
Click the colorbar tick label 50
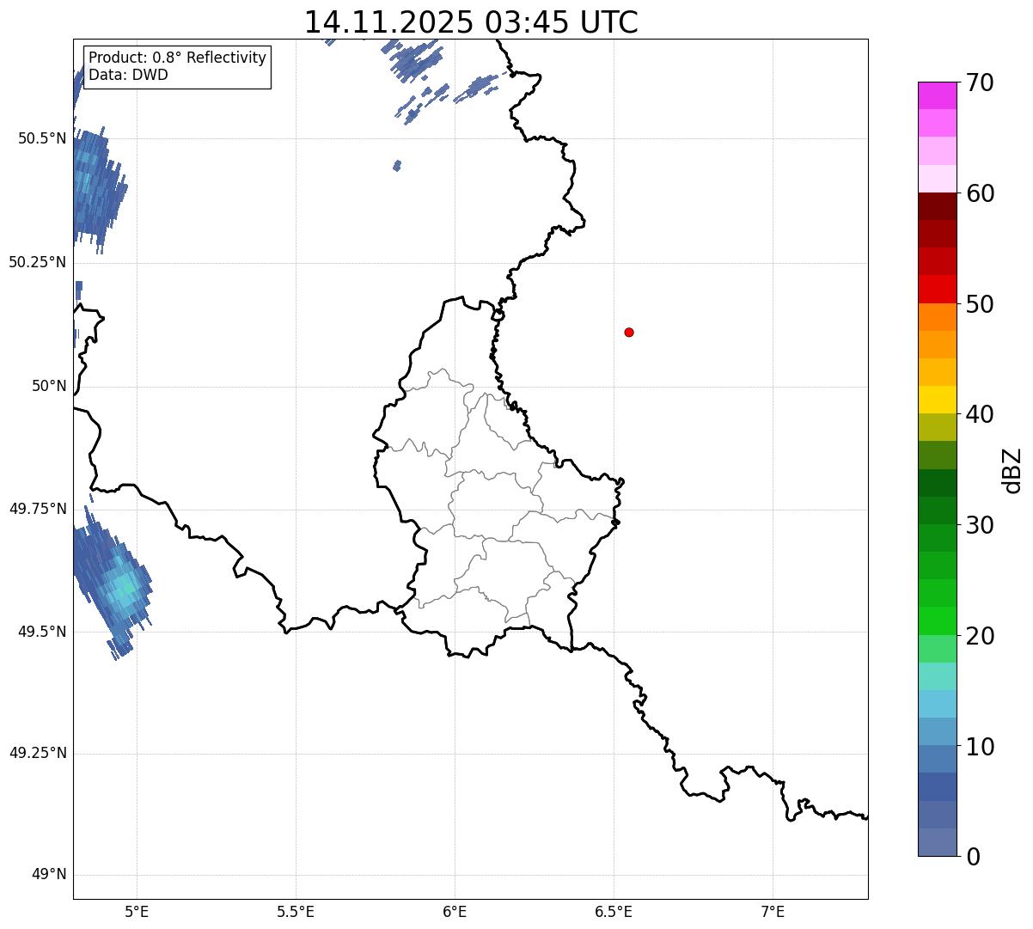(980, 304)
